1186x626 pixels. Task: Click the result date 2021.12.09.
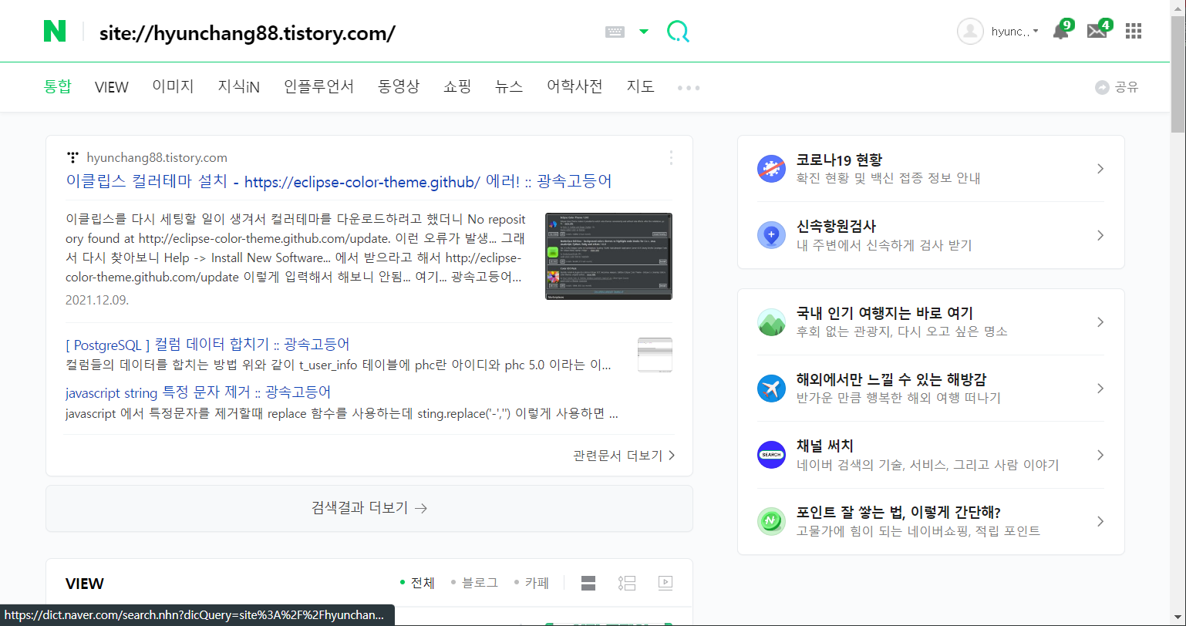tap(97, 299)
